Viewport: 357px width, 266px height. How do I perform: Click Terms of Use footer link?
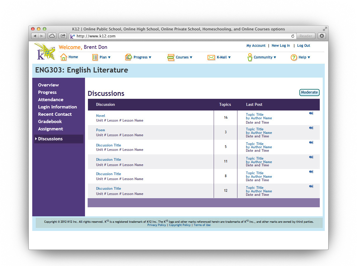(x=202, y=225)
